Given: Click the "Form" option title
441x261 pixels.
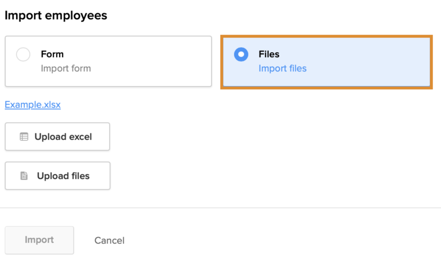Looking at the screenshot, I should [x=52, y=54].
